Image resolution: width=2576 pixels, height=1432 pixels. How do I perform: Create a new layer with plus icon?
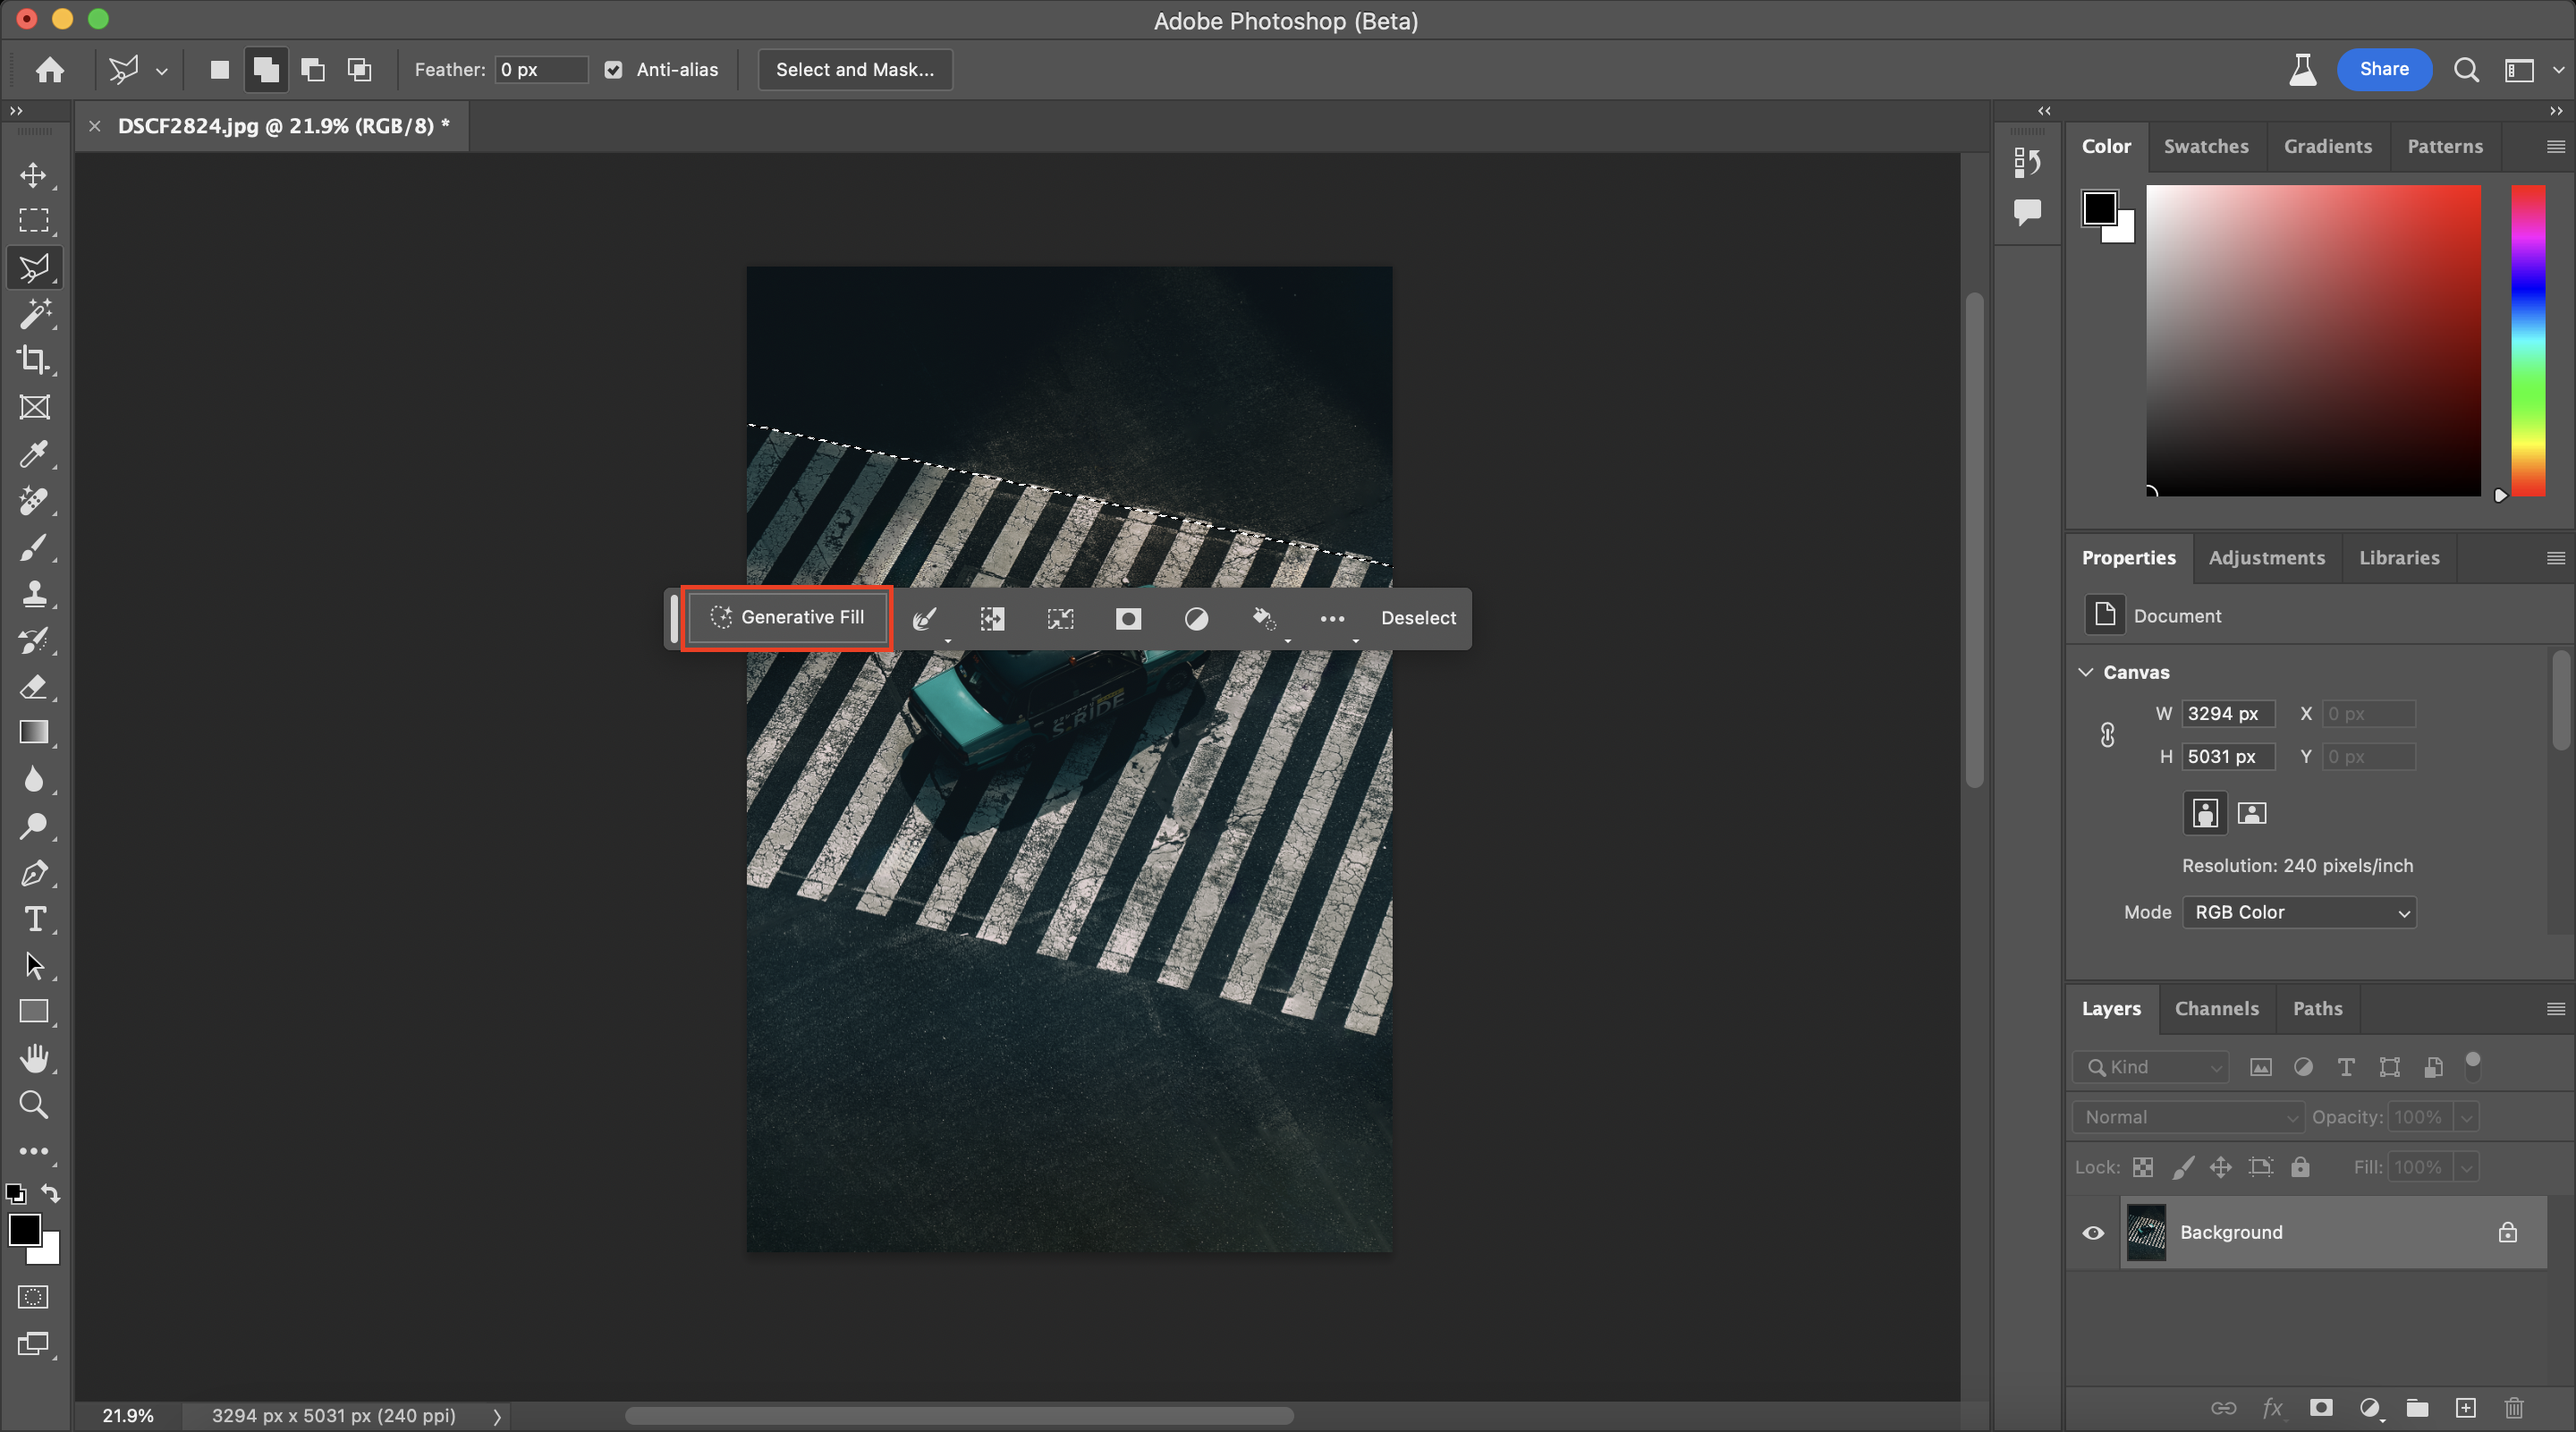click(x=2465, y=1408)
